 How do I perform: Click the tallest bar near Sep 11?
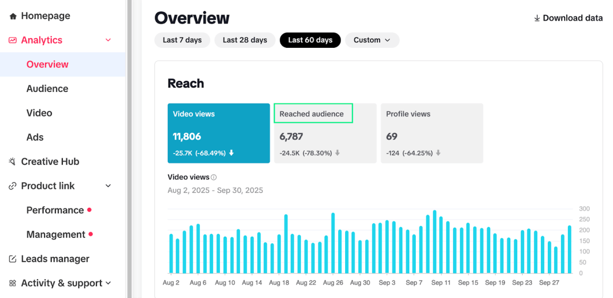pyautogui.click(x=434, y=242)
